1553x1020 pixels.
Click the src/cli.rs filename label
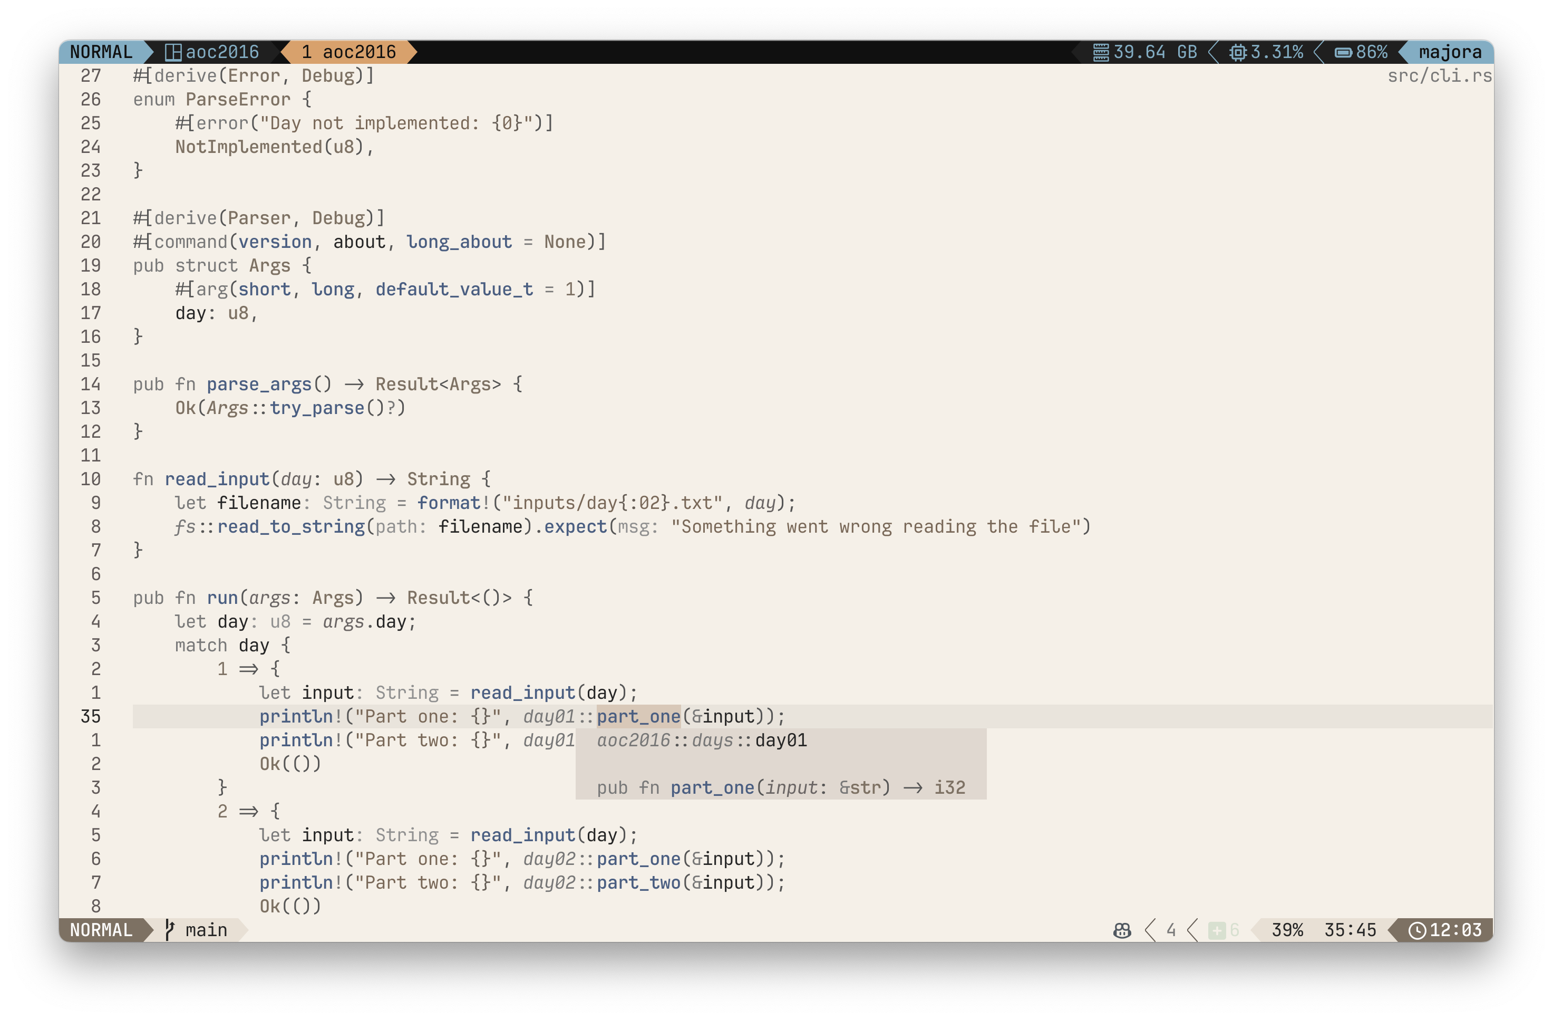pyautogui.click(x=1439, y=76)
